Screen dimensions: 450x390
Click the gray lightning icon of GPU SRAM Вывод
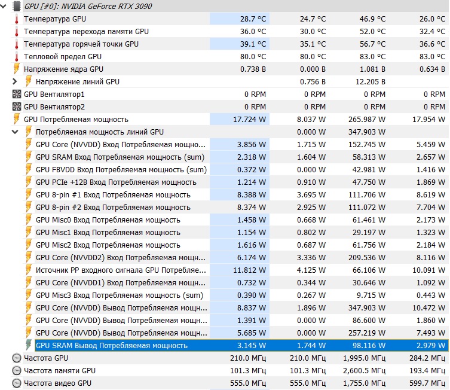point(29,345)
